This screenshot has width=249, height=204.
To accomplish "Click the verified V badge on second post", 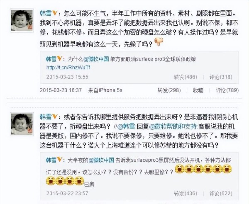I will click(55, 117).
